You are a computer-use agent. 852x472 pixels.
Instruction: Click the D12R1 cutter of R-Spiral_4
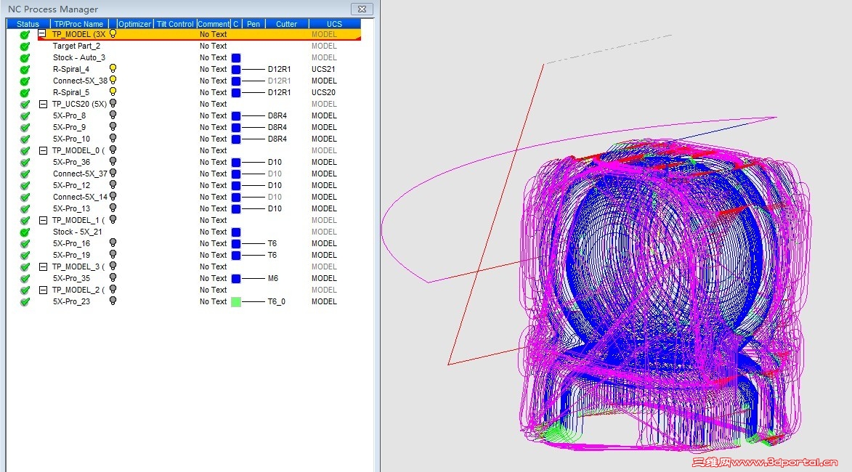280,70
